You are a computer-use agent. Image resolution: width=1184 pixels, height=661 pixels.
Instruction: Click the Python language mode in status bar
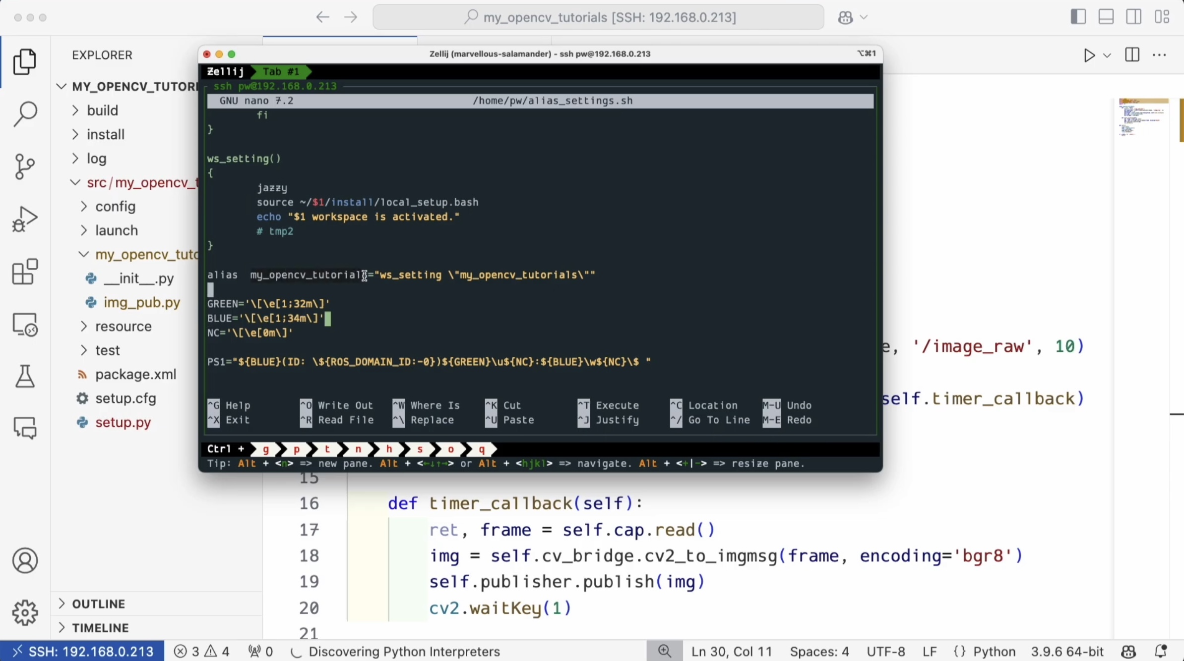994,651
